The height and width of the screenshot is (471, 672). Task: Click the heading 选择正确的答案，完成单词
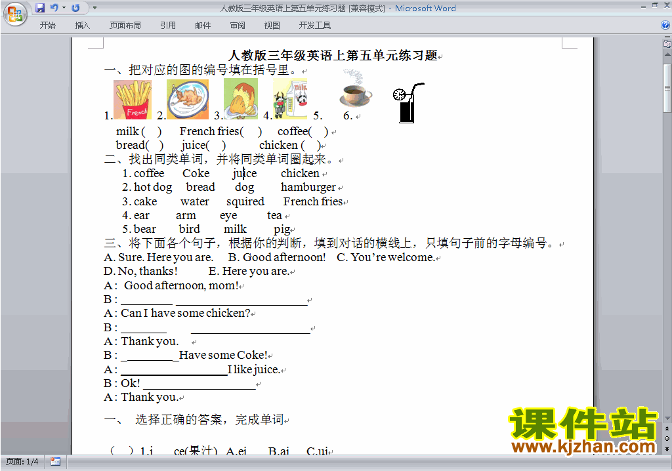coord(209,420)
